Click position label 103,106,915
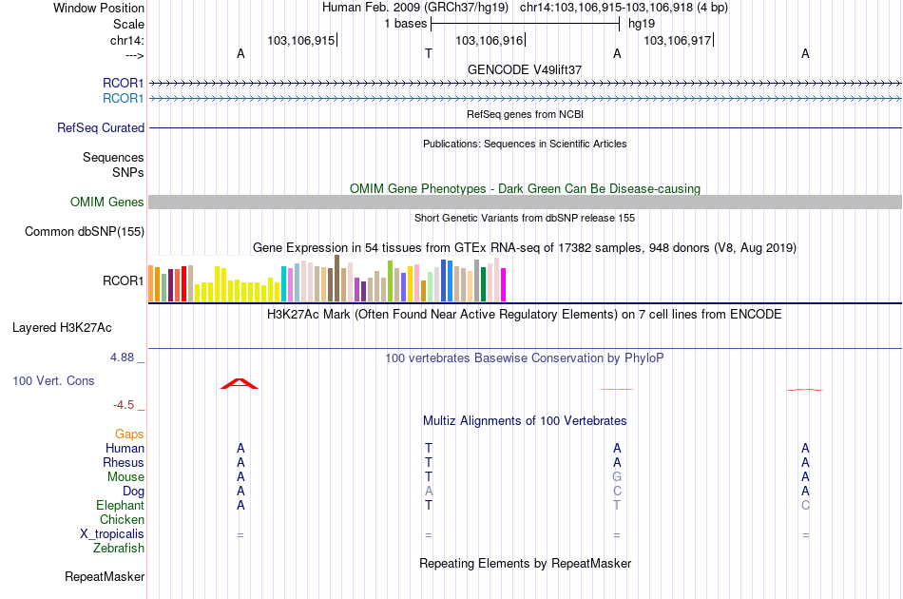The width and height of the screenshot is (903, 599). click(300, 40)
